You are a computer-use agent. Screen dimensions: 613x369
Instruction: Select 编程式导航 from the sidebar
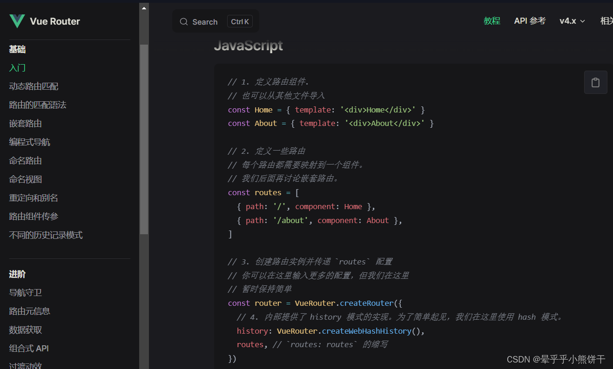(29, 142)
